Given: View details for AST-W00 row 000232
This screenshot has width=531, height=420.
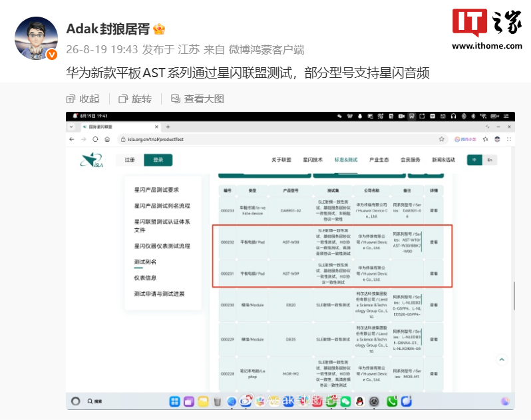Looking at the screenshot, I should coord(434,242).
